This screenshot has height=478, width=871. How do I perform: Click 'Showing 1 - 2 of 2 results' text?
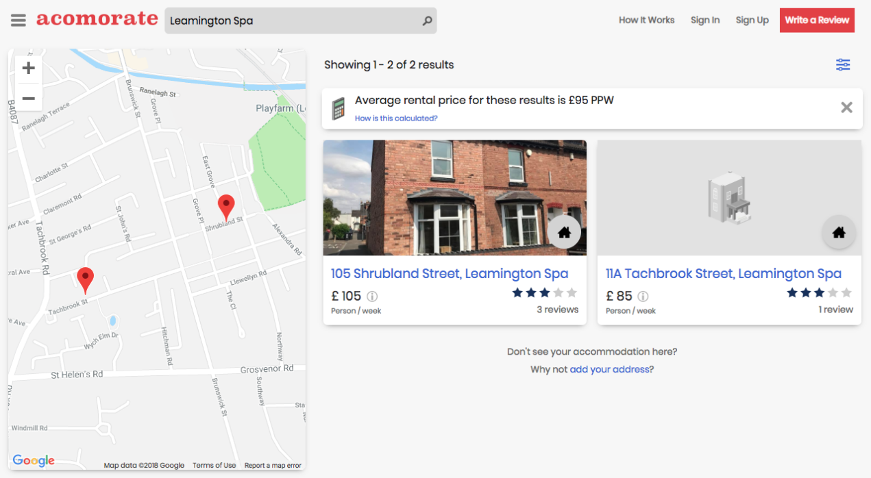coord(389,65)
